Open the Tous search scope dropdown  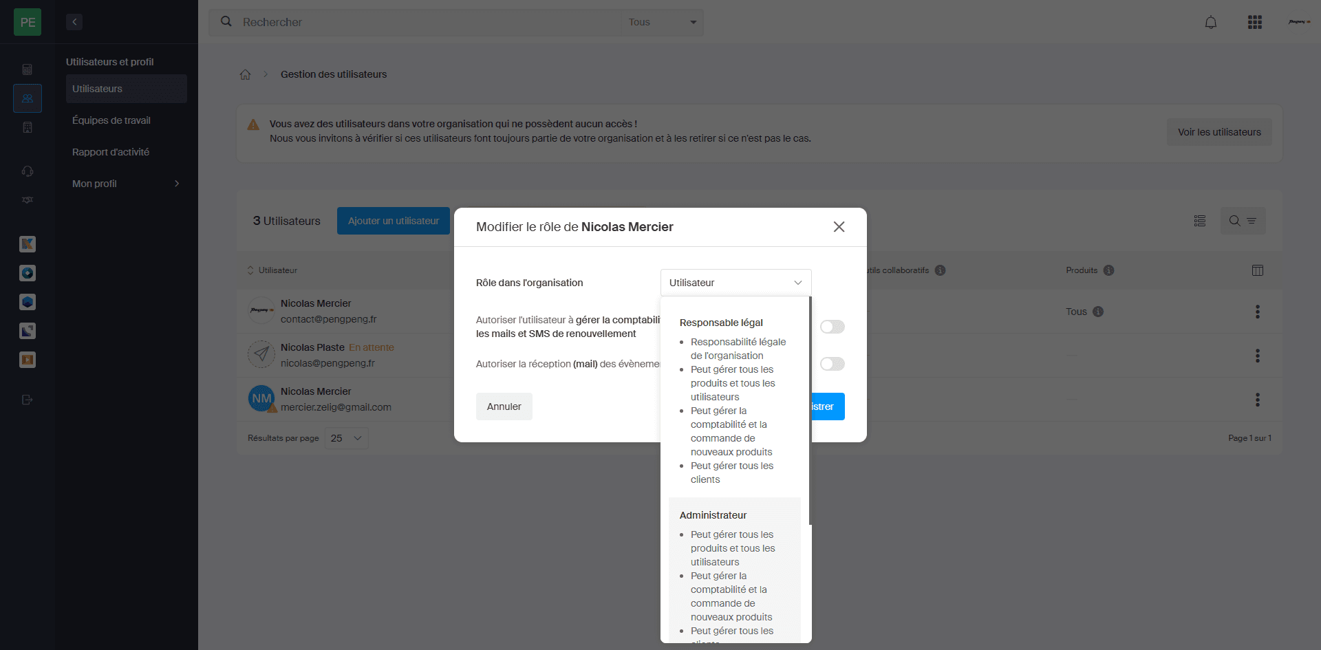(x=662, y=22)
